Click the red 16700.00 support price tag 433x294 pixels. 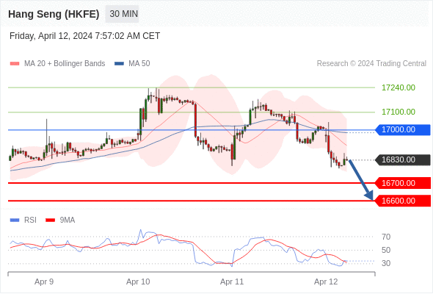403,183
